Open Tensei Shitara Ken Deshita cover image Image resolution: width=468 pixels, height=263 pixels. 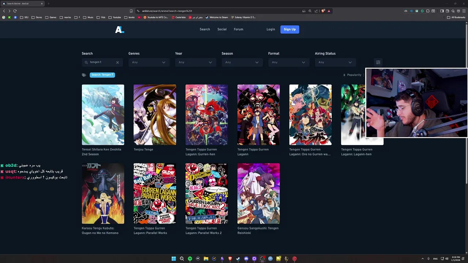pos(103,115)
